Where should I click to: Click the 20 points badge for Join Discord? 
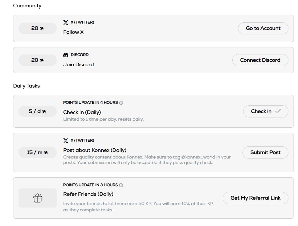click(38, 60)
